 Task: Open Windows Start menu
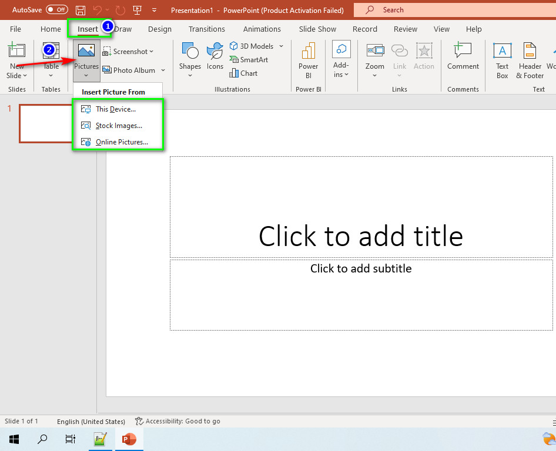[x=14, y=439]
